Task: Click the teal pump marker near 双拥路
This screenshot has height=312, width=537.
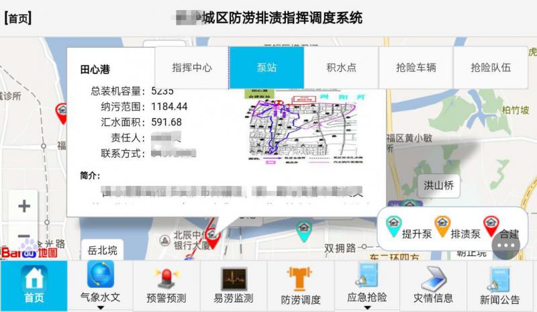Action: (304, 231)
